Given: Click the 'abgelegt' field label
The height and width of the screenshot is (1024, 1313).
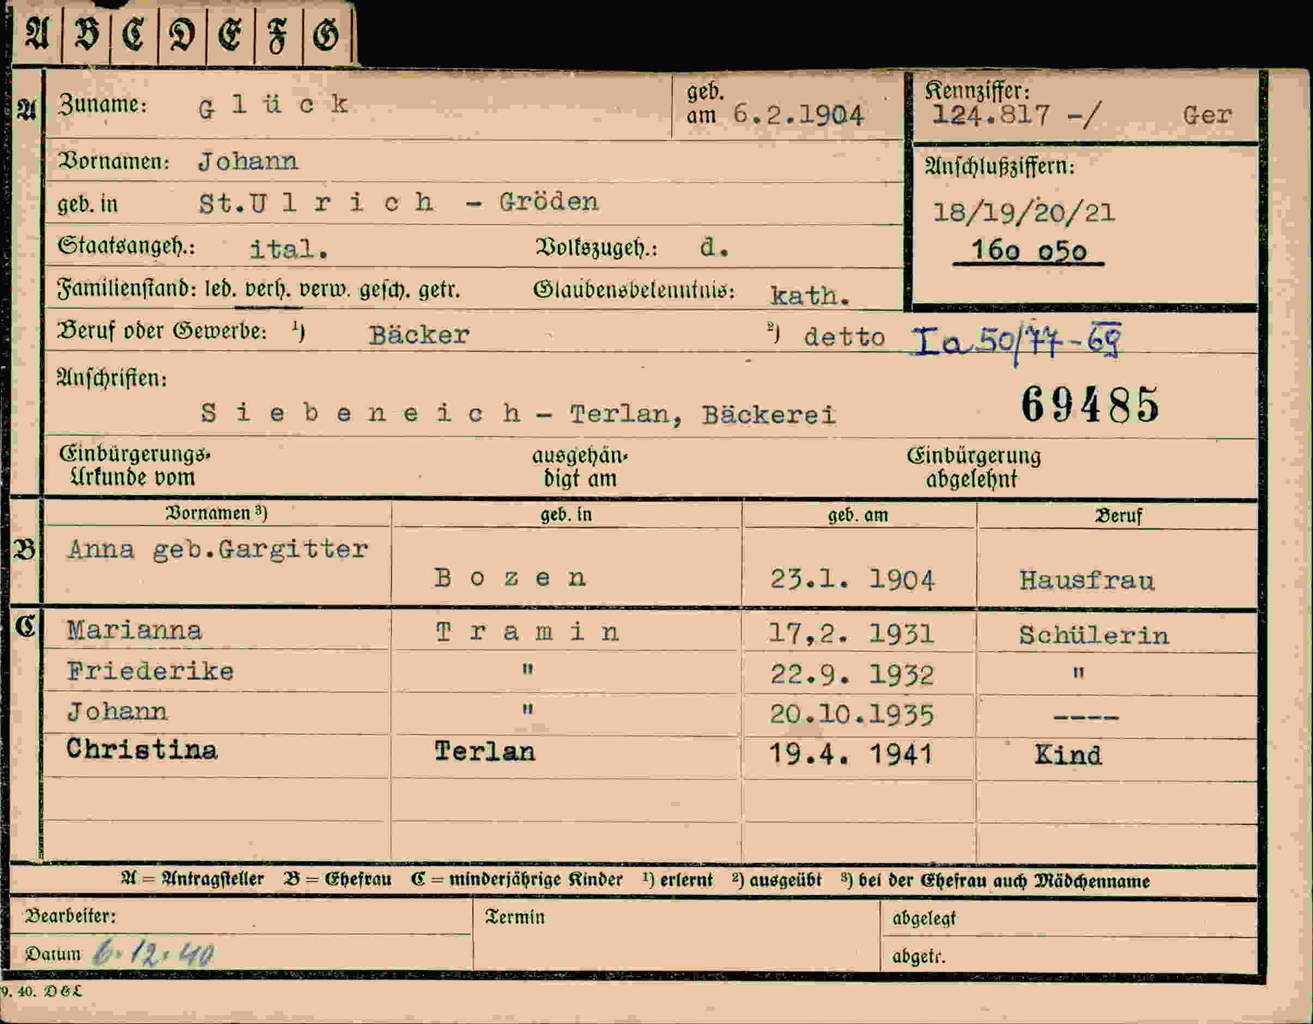Looking at the screenshot, I should pos(924,918).
